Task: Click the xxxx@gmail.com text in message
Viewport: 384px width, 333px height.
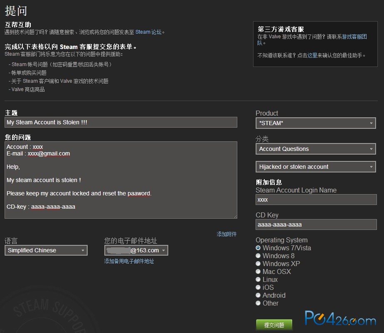Action: pyautogui.click(x=49, y=153)
